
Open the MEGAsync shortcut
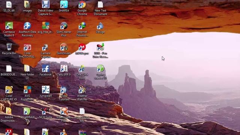click(82, 47)
